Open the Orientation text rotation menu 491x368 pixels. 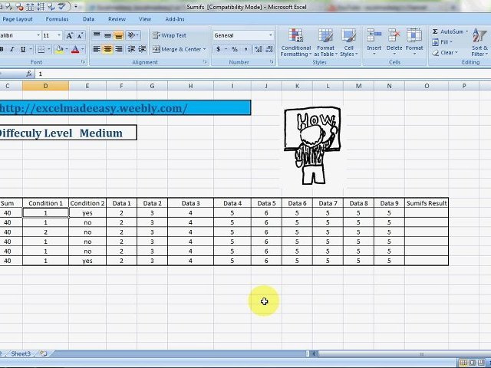coord(133,35)
